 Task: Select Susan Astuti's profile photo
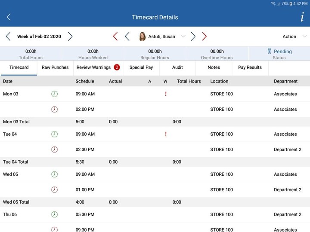click(142, 37)
